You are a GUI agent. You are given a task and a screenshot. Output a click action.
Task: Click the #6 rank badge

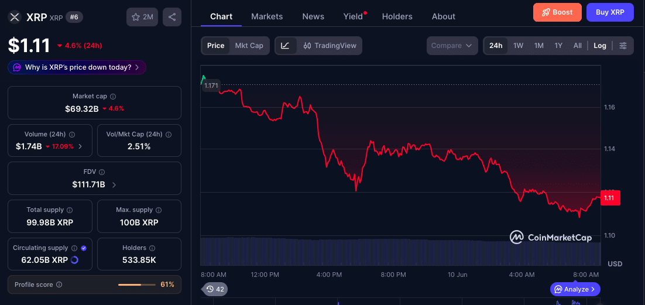[74, 17]
